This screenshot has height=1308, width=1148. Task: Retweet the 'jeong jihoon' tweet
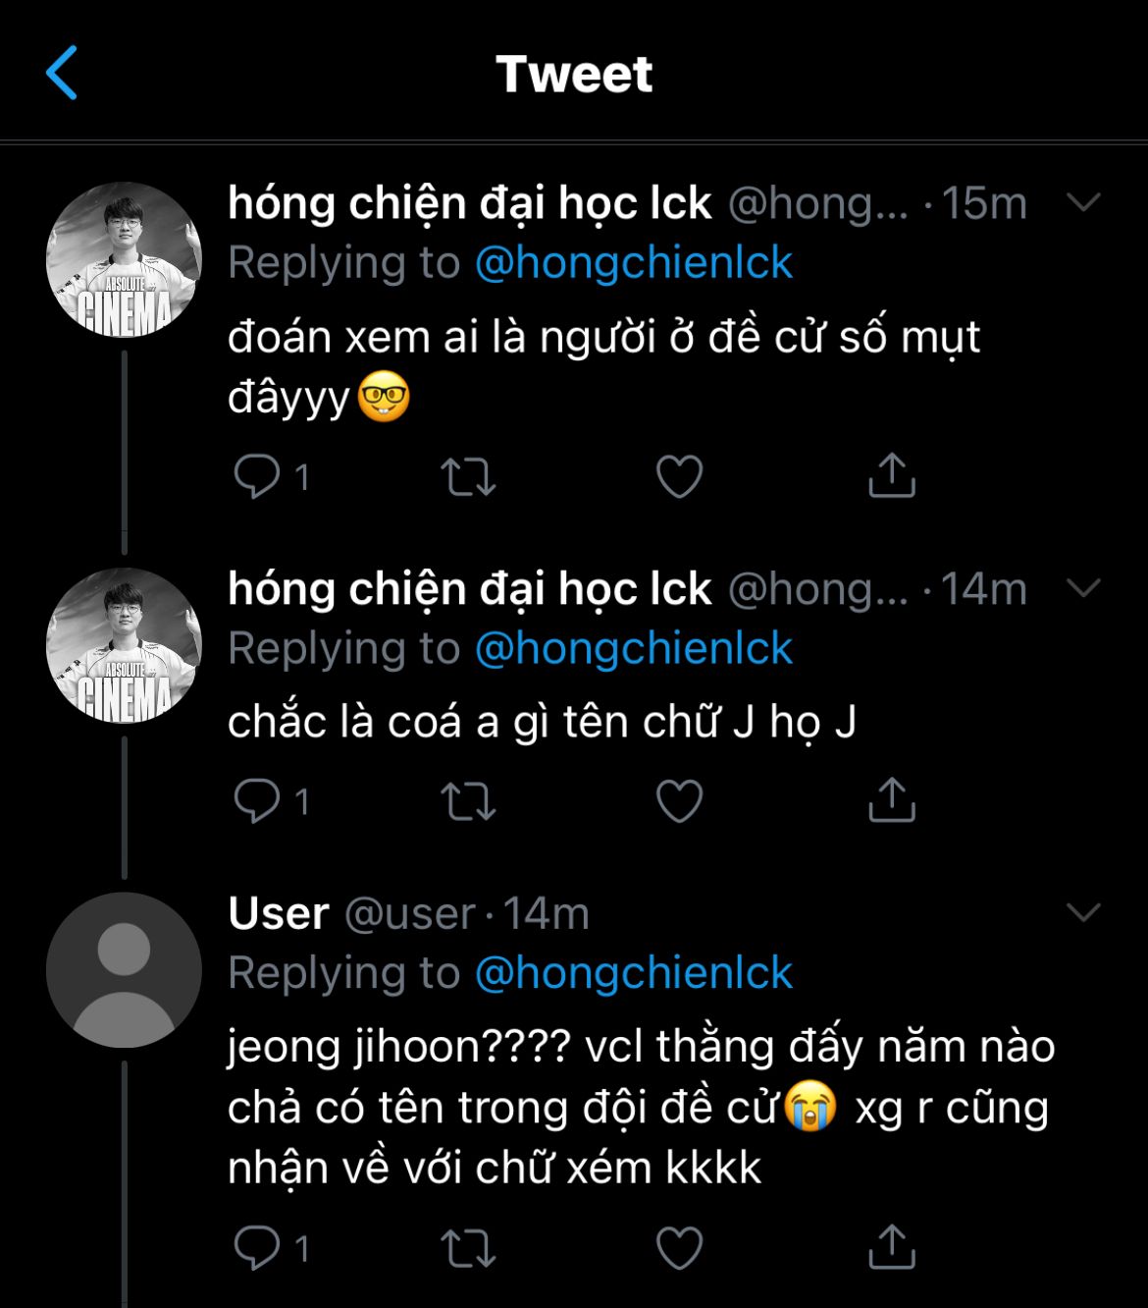point(468,1248)
